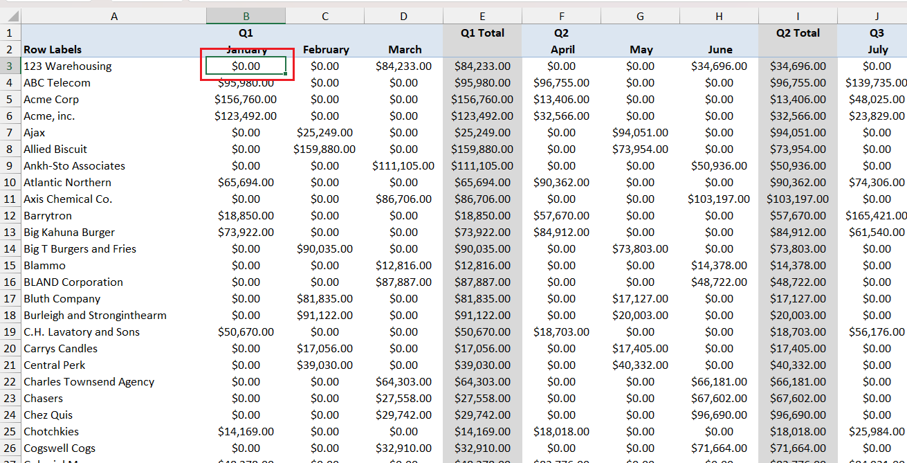The image size is (907, 463).
Task: Select the '123 Warehousing' row label
Action: coord(68,66)
